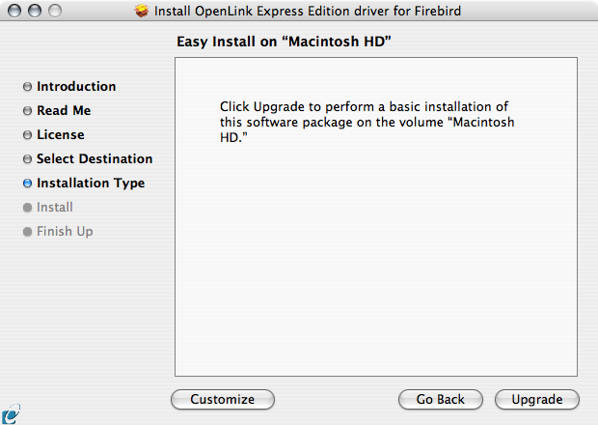Open the Customize install options
This screenshot has width=598, height=425.
pyautogui.click(x=223, y=399)
